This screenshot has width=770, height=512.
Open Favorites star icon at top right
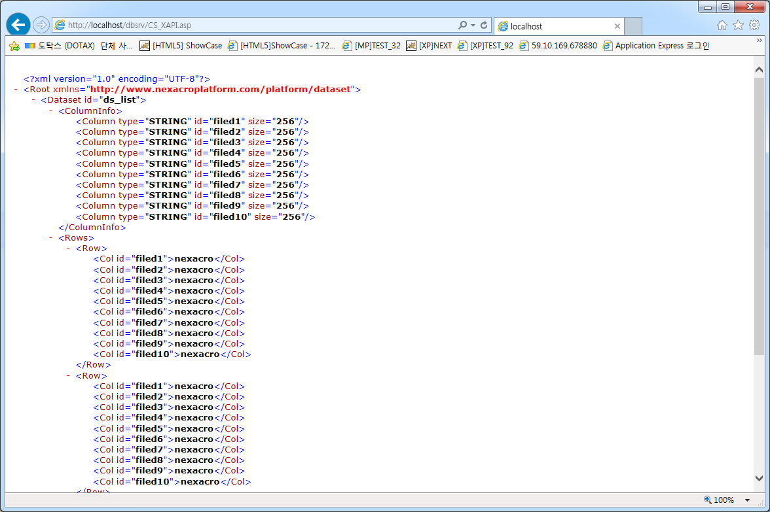[738, 26]
